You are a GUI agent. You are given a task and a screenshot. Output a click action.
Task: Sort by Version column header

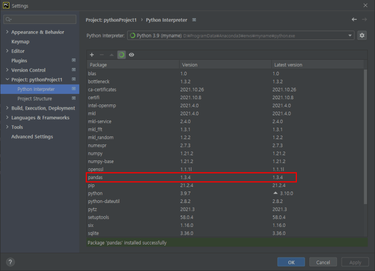point(226,64)
